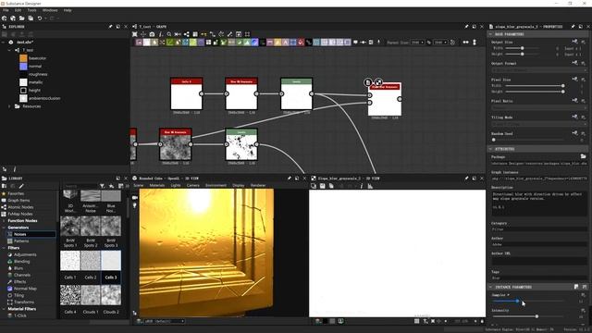The height and width of the screenshot is (333, 592).
Task: Click the light bulb icon in 3D view sidebar
Action: (135, 205)
